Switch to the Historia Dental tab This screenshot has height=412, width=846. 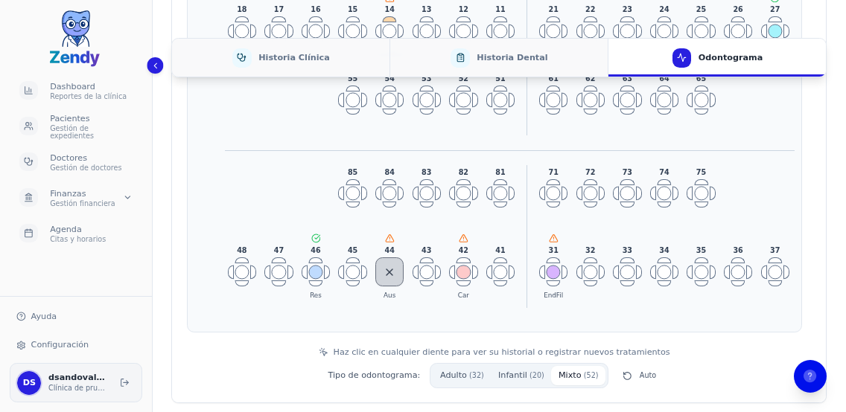click(x=499, y=57)
